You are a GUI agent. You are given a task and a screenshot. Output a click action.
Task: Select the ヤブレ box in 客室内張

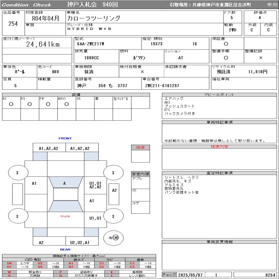141,182
